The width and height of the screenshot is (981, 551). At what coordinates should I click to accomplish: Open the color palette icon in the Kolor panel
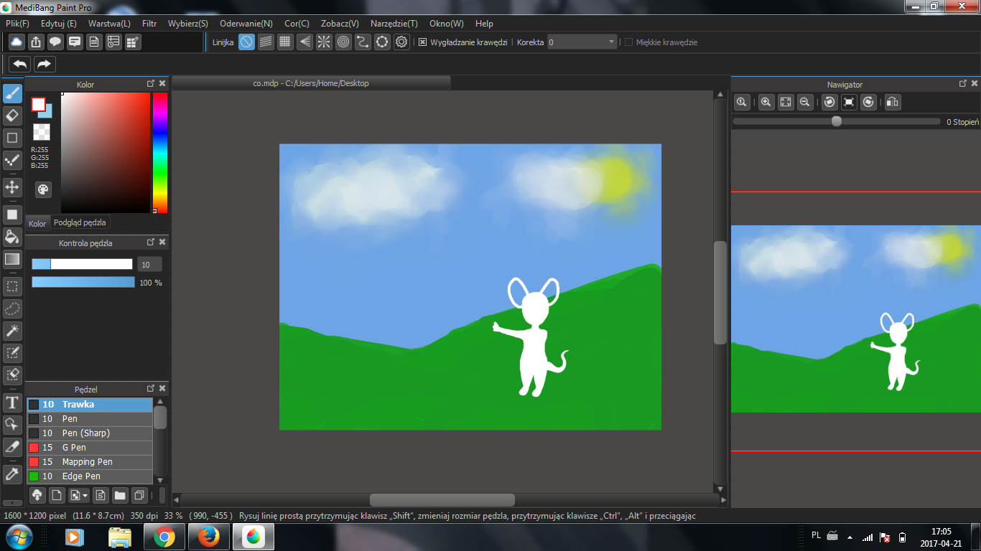click(44, 189)
